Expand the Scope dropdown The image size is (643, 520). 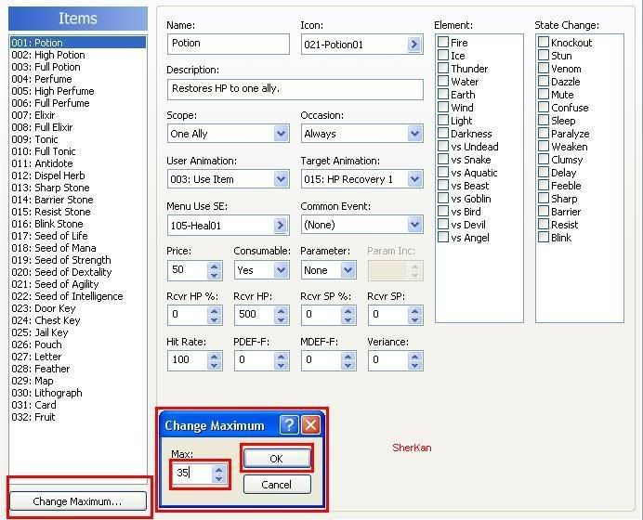(x=281, y=134)
